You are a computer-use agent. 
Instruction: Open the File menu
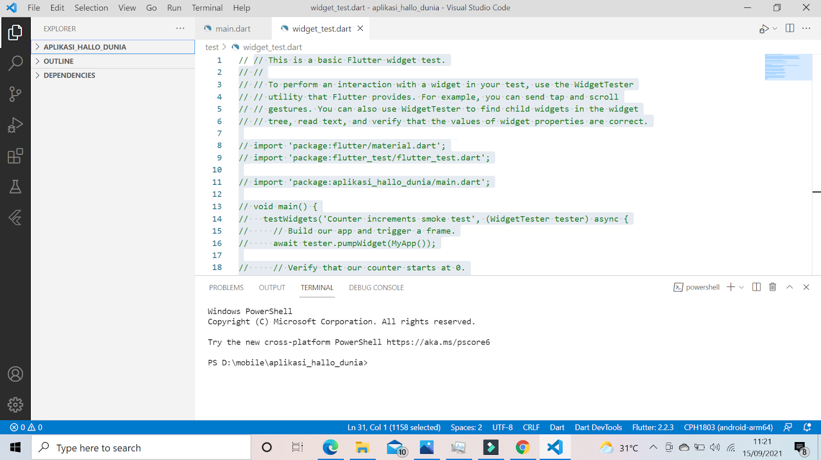tap(34, 8)
